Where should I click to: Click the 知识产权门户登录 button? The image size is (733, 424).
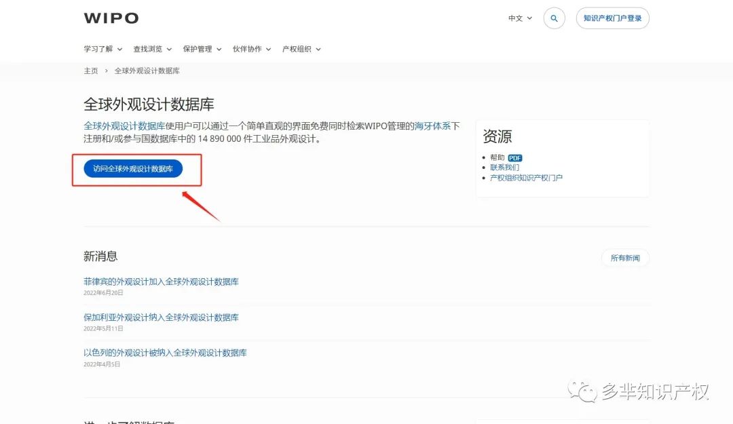pyautogui.click(x=612, y=18)
